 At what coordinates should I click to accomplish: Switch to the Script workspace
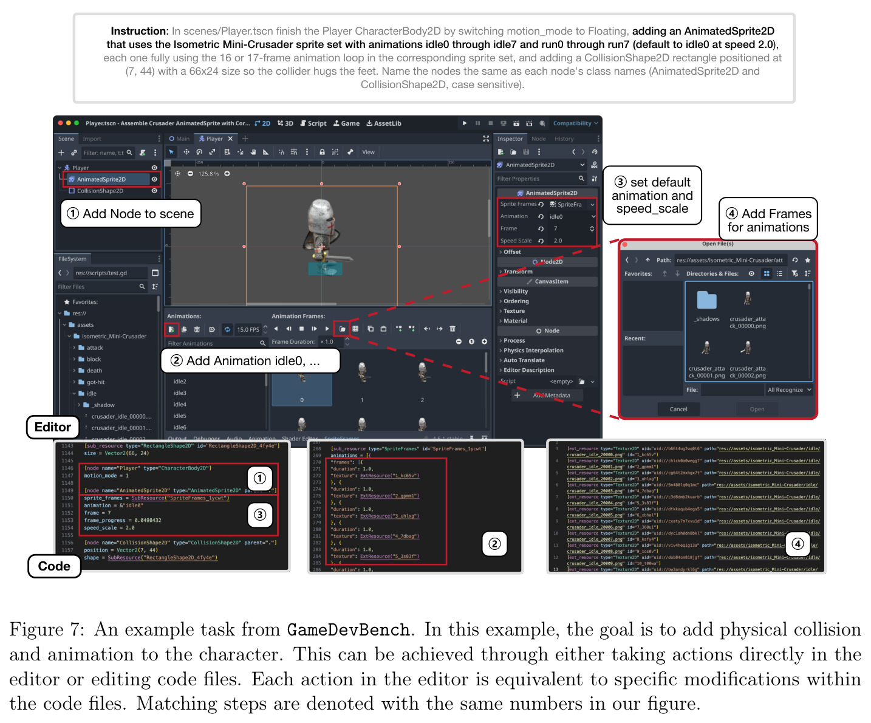(x=313, y=123)
